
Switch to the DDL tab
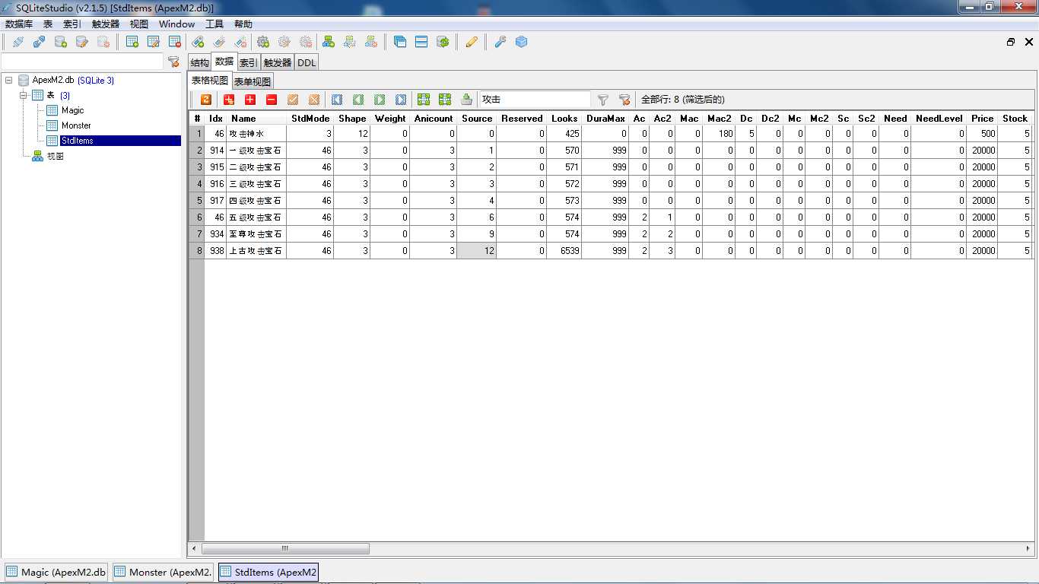tap(307, 63)
